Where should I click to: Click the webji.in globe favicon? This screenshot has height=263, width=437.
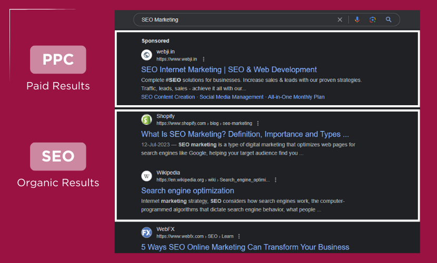click(146, 55)
